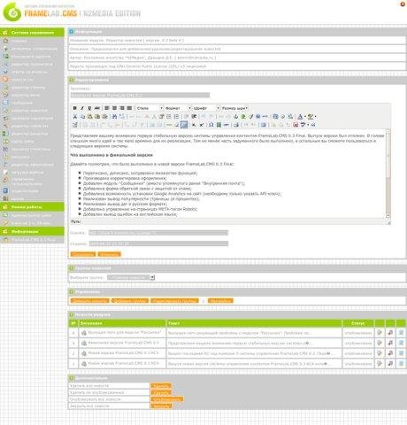This screenshot has width=407, height=425.
Task: Justify the editor text
Action: click(129, 108)
